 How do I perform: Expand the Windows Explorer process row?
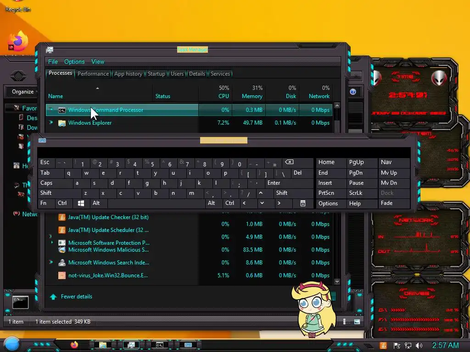pyautogui.click(x=50, y=122)
